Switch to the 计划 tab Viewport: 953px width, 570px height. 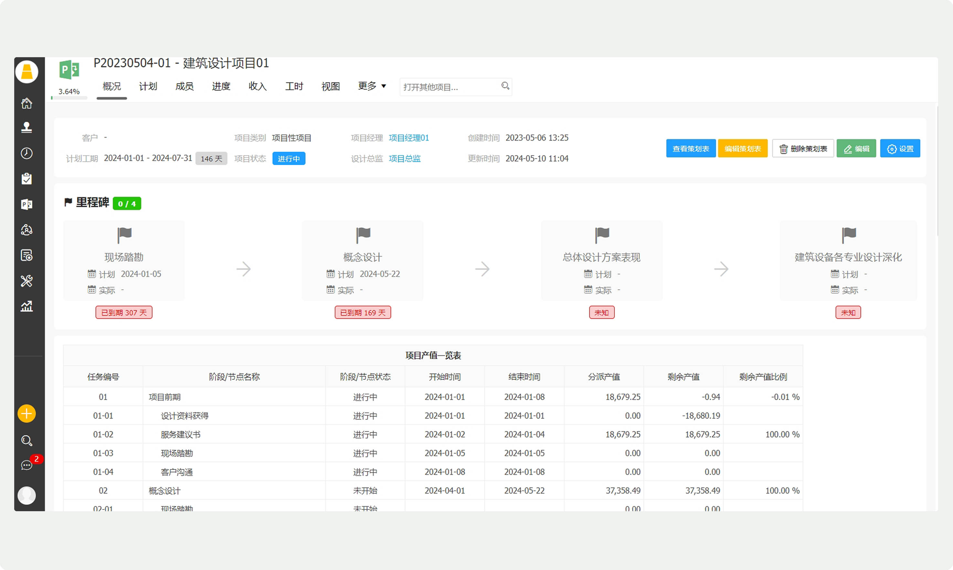[x=148, y=86]
